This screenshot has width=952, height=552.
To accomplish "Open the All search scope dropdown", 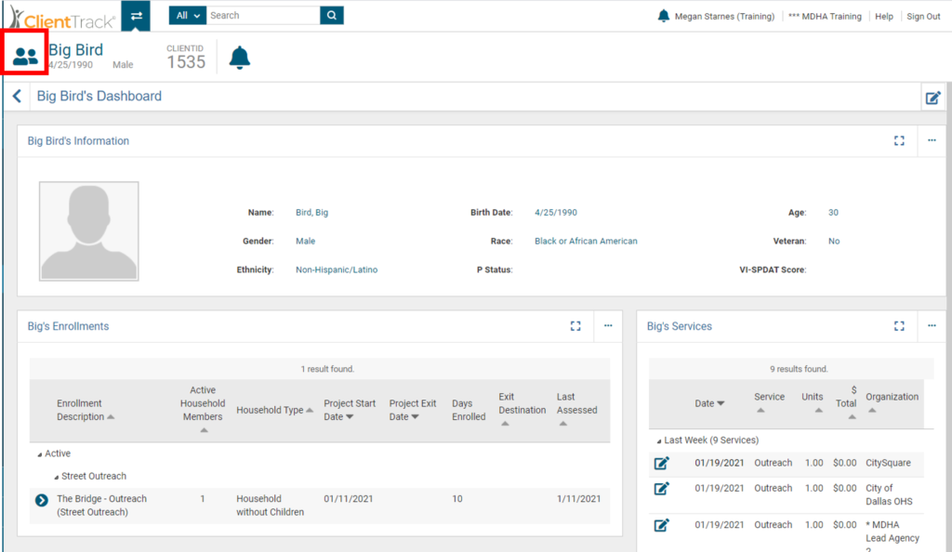I will [x=188, y=15].
